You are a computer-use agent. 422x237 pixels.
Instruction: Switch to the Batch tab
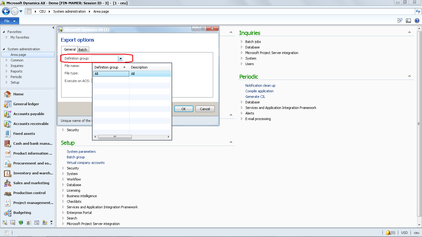click(x=83, y=49)
